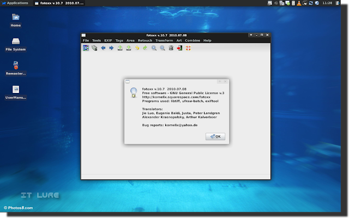Screen dimensions: 349x218
Task: Click the 11:28 panel clock
Action: coord(327,3)
